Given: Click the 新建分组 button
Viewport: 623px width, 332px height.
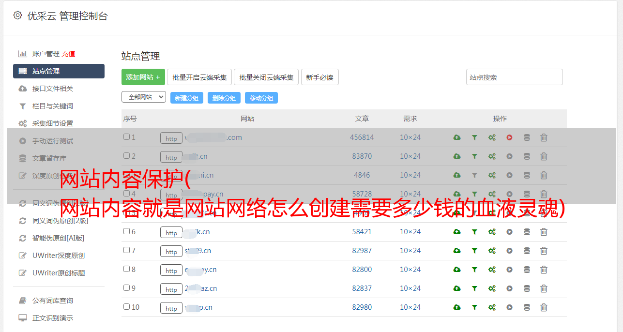Looking at the screenshot, I should [x=187, y=98].
